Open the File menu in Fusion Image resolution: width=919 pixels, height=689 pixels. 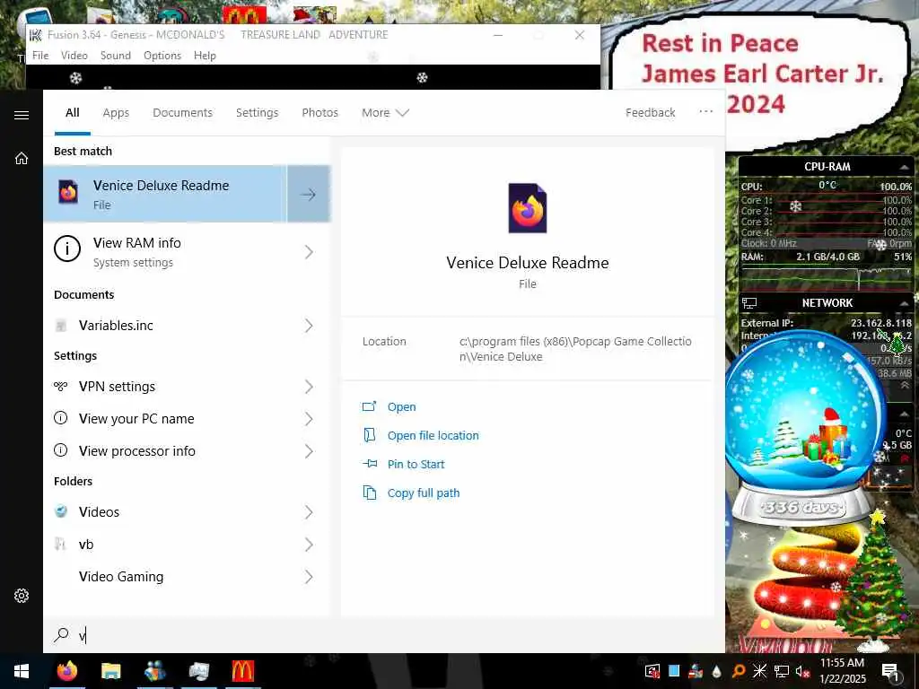(40, 56)
